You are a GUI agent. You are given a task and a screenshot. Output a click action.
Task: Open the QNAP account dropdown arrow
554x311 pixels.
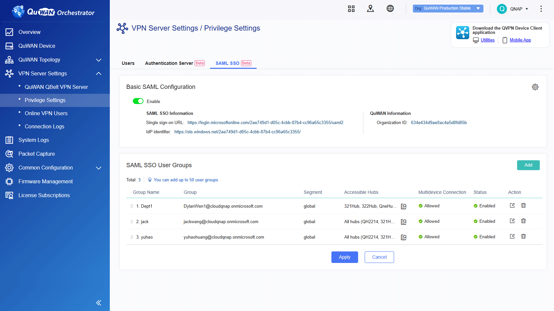(x=527, y=9)
